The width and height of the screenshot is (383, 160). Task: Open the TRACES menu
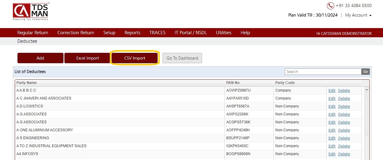click(x=157, y=33)
